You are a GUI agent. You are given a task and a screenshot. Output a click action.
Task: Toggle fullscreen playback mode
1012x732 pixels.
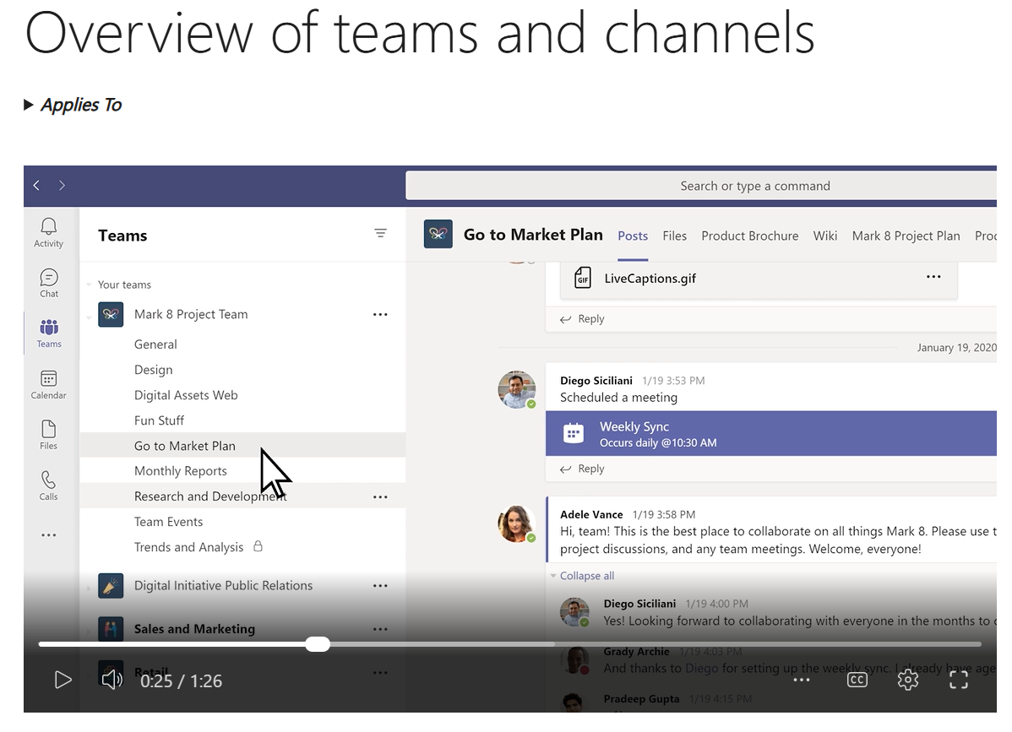(x=959, y=680)
